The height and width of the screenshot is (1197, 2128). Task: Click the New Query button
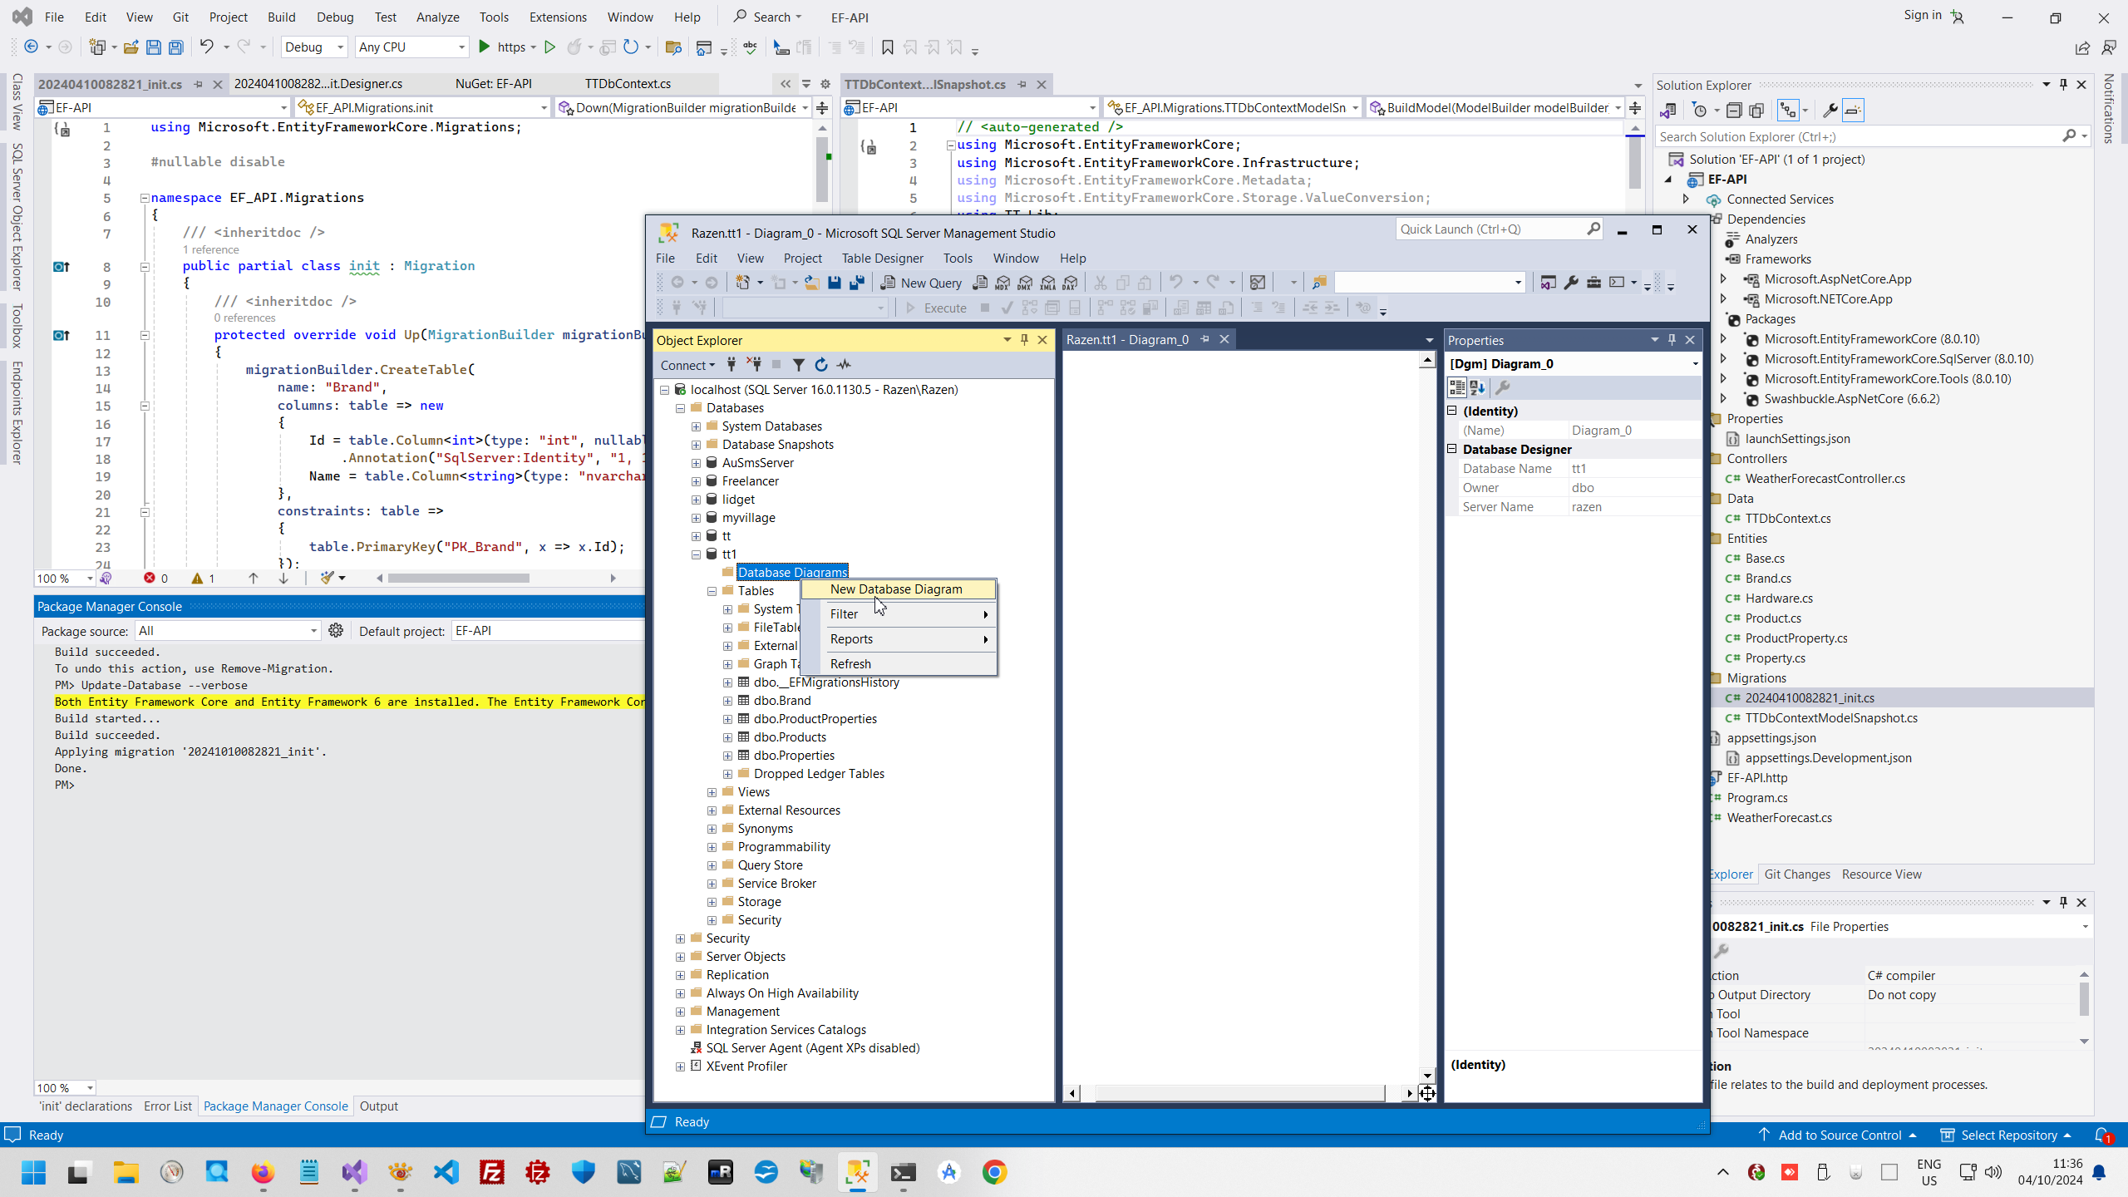pos(921,283)
